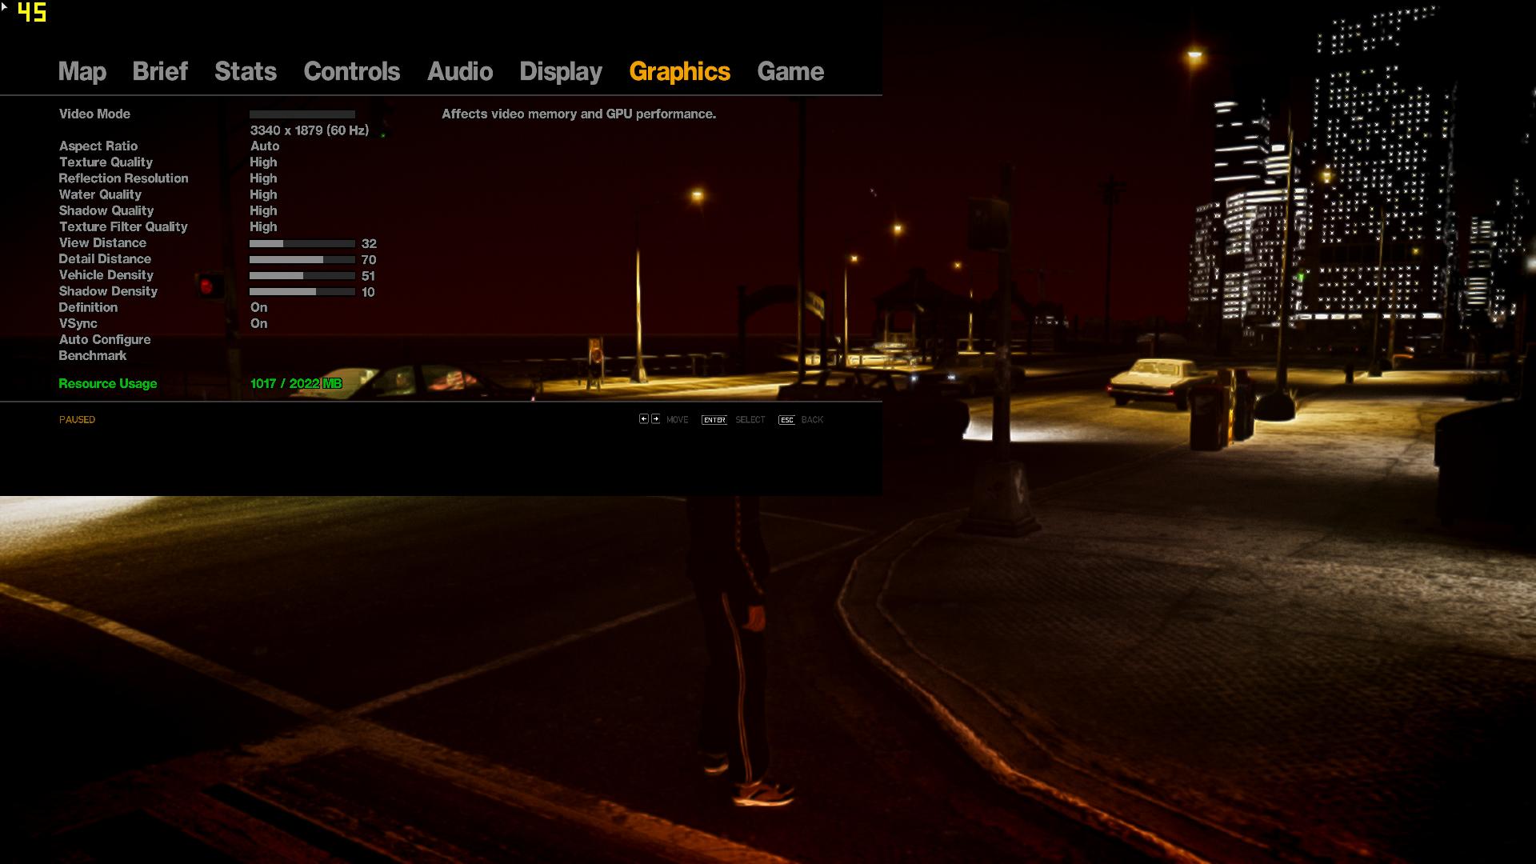Select the Audio tab
Viewport: 1536px width, 864px height.
tap(459, 71)
